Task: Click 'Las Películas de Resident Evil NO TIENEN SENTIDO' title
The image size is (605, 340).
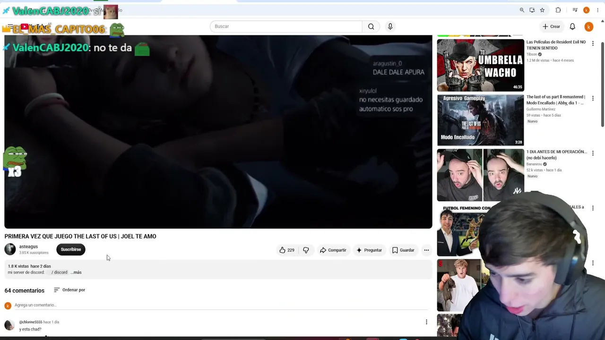Action: (556, 45)
